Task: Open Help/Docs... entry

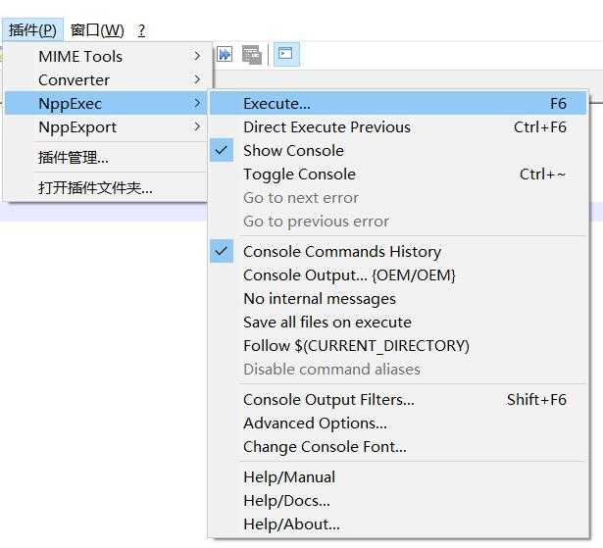Action: pyautogui.click(x=398, y=501)
